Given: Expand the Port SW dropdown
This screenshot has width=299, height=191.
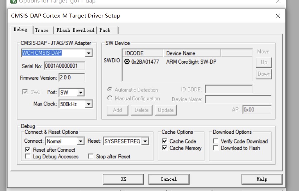Looking at the screenshot, I should [81, 93].
